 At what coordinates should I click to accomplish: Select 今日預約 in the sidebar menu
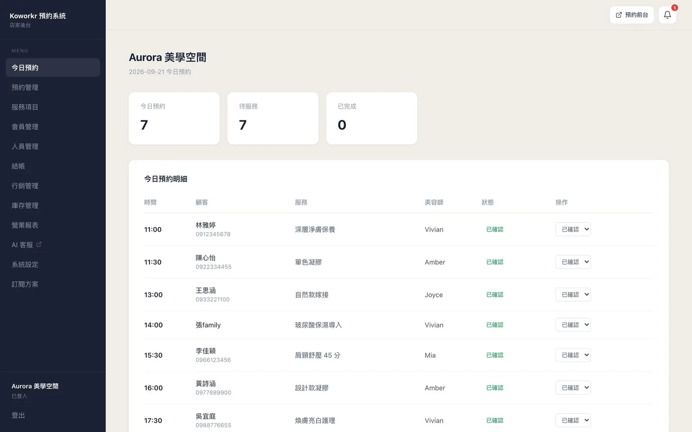click(x=53, y=68)
